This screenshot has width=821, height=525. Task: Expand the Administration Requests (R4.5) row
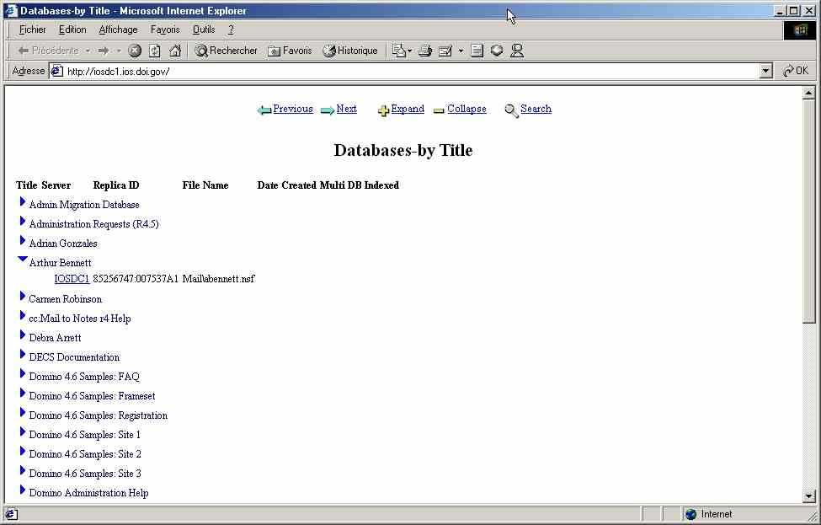(x=23, y=221)
